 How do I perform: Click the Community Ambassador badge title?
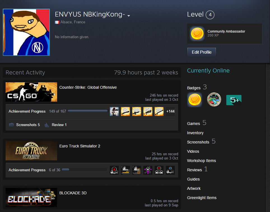click(226, 31)
